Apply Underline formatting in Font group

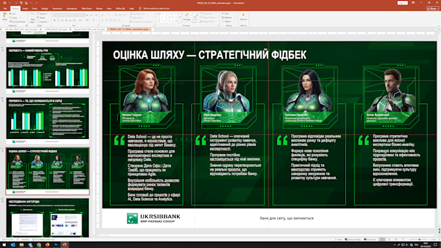[x=62, y=20]
